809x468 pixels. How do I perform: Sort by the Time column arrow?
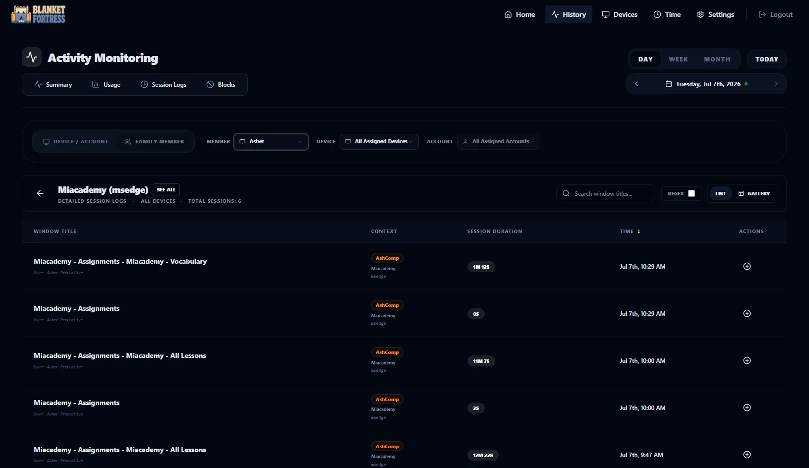point(639,232)
